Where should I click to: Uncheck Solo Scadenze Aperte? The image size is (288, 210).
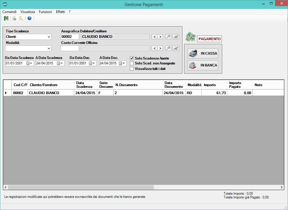coord(132,58)
